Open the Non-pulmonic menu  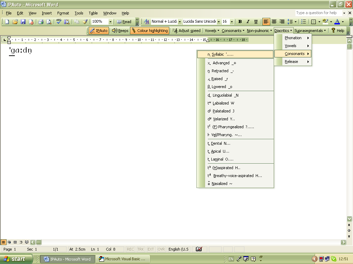point(259,30)
